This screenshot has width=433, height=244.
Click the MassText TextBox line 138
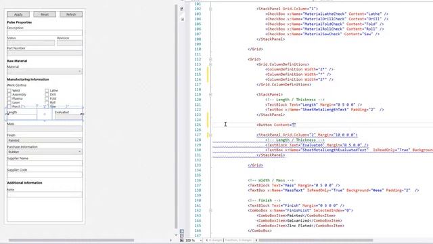(334, 190)
